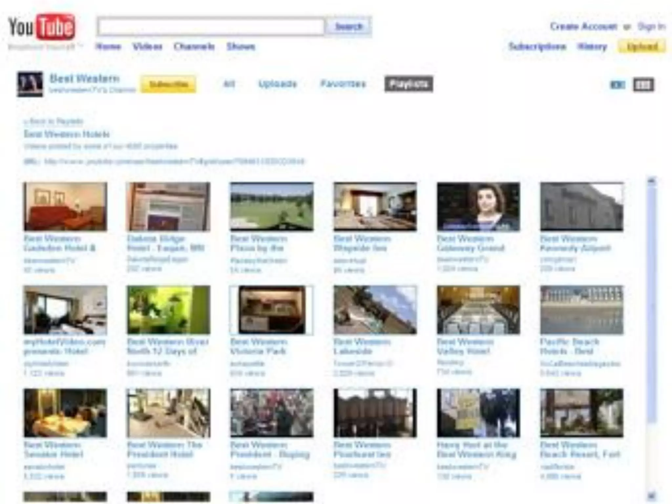The width and height of the screenshot is (672, 504).
Task: Play the Best Western Gateway Grand thumbnail
Action: [478, 207]
